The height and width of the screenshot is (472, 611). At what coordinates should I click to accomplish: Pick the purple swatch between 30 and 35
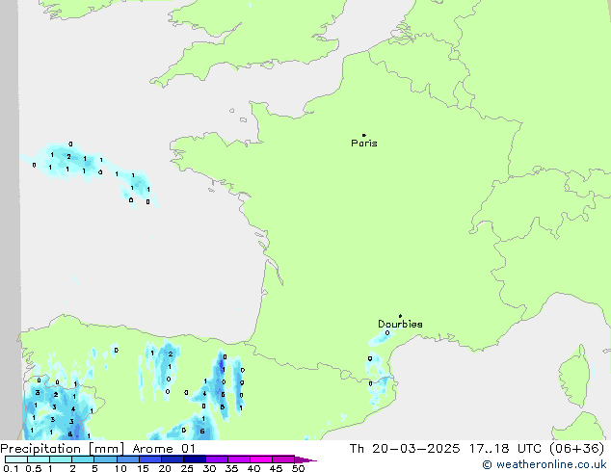216,459
